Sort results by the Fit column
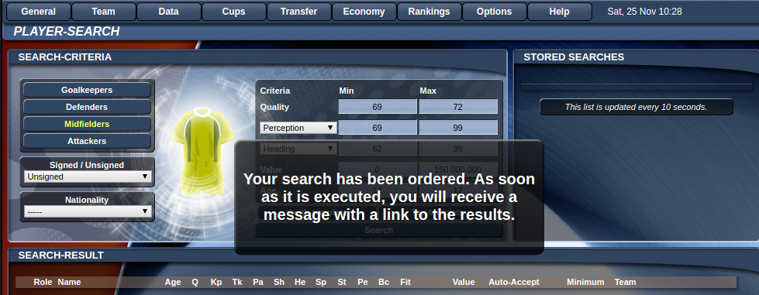 click(405, 282)
